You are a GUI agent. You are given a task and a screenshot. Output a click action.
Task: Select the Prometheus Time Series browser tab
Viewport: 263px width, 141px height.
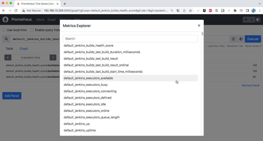pyautogui.click(x=38, y=4)
